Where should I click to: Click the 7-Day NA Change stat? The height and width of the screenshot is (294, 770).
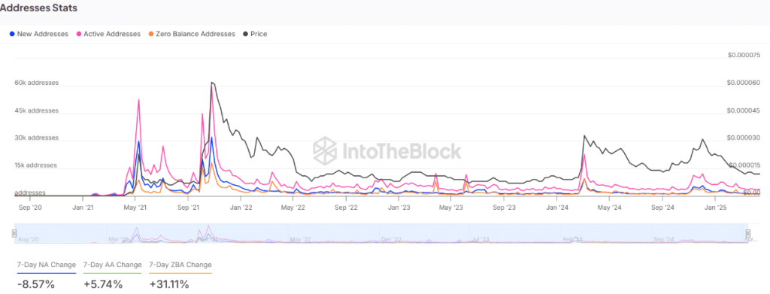(x=47, y=275)
